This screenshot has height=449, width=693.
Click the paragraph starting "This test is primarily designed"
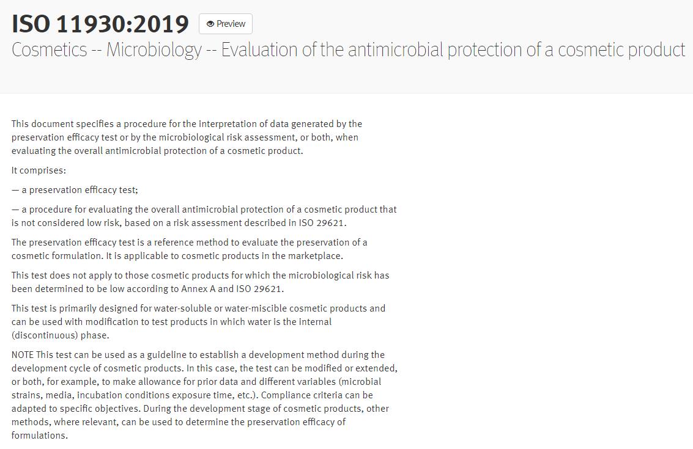[198, 321]
